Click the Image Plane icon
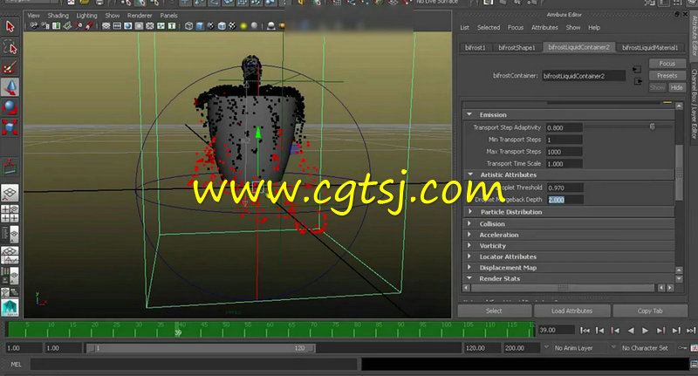Image resolution: width=698 pixels, height=376 pixels. (x=67, y=26)
